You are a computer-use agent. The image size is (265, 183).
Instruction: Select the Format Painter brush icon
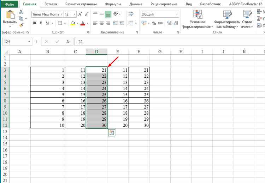tap(21, 25)
